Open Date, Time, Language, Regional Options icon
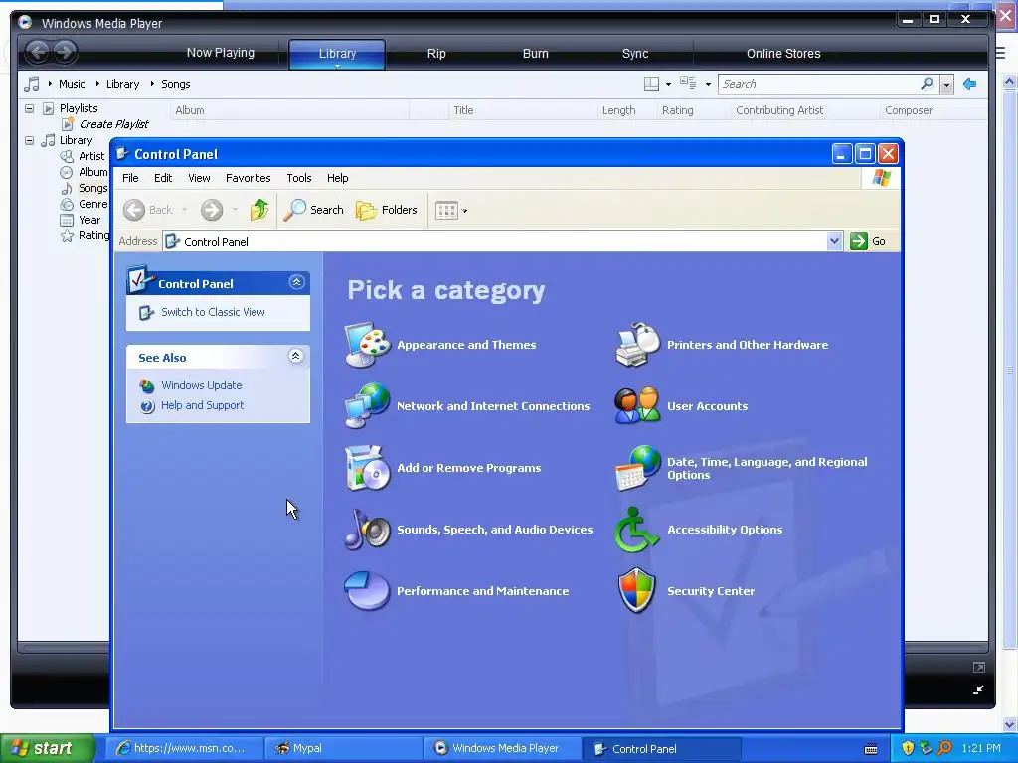Screen dimensions: 1018x763 pyautogui.click(x=637, y=468)
